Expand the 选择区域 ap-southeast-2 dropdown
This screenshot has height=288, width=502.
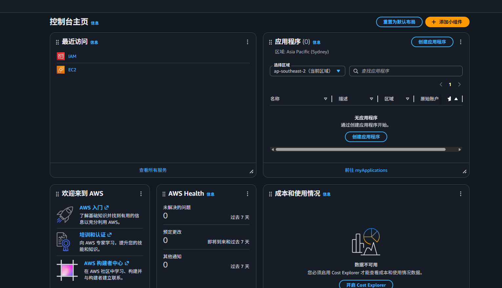[307, 71]
